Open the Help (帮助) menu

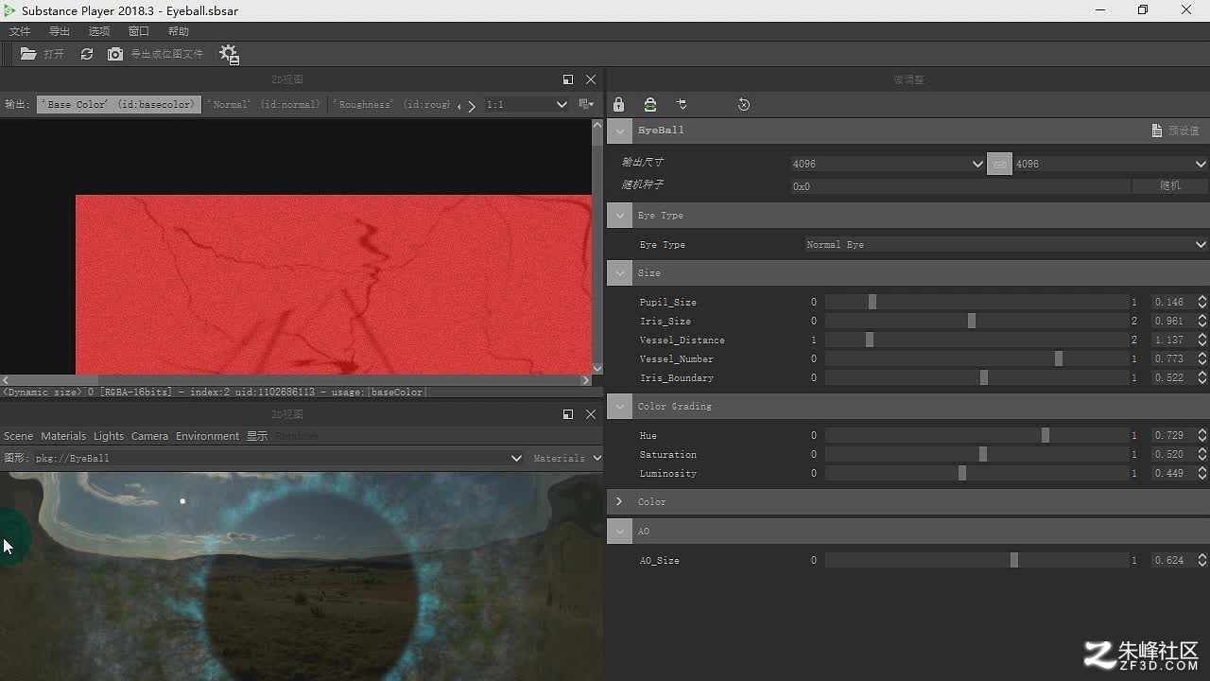179,31
